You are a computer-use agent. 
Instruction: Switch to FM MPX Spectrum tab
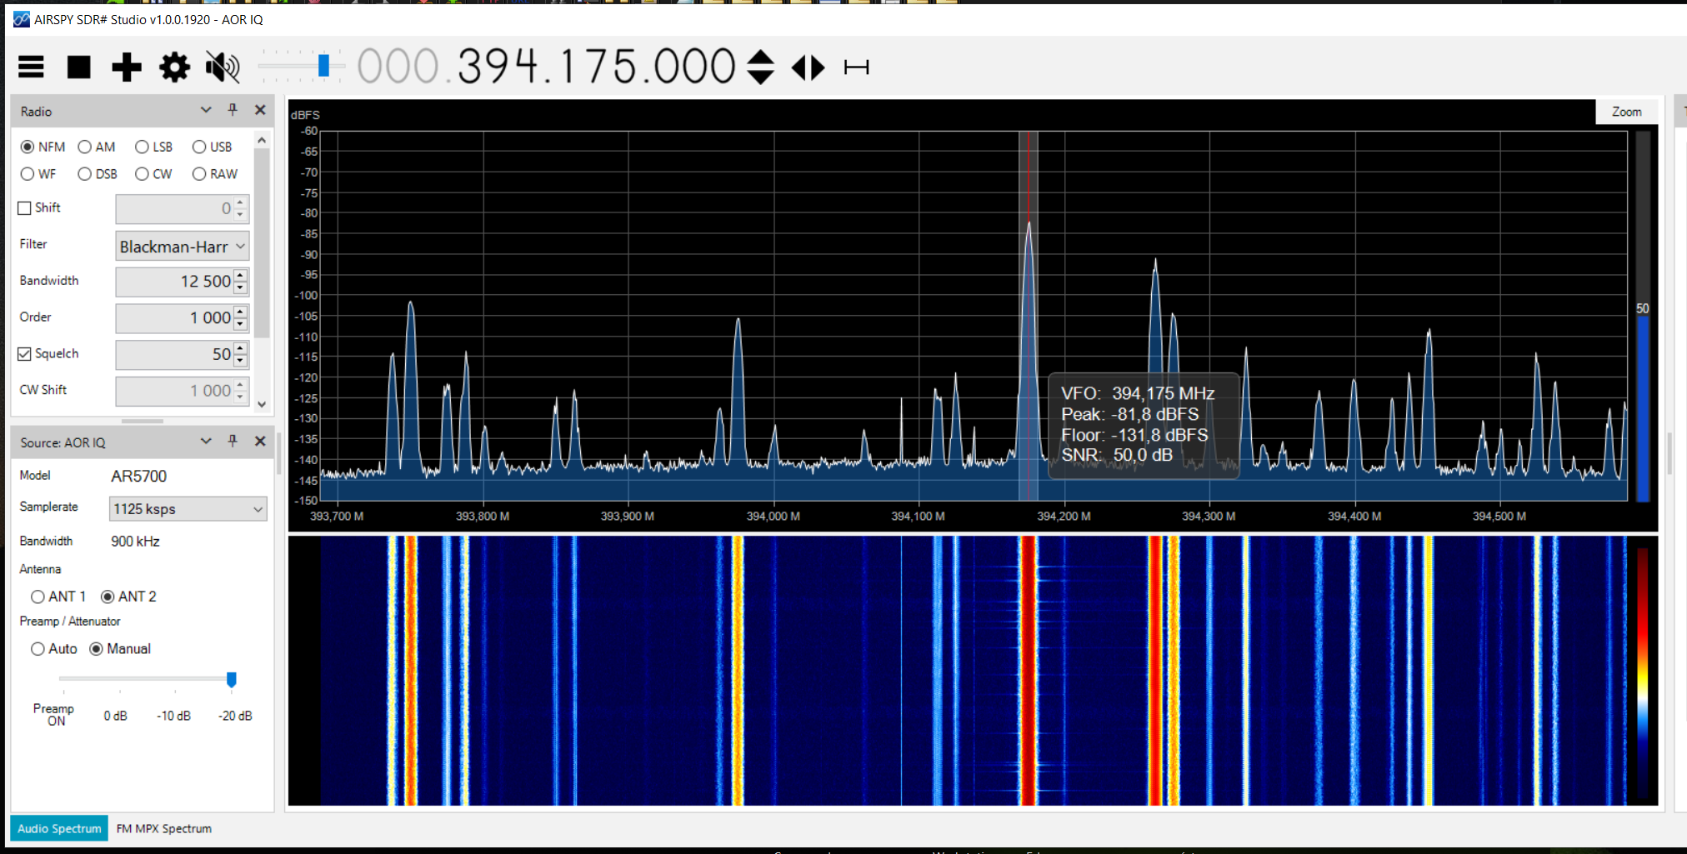164,828
